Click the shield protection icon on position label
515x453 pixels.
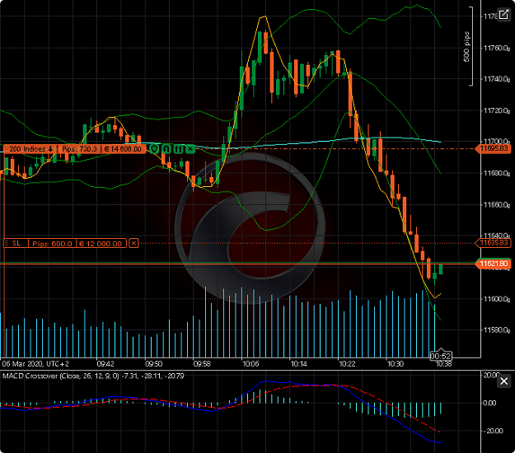(154, 149)
